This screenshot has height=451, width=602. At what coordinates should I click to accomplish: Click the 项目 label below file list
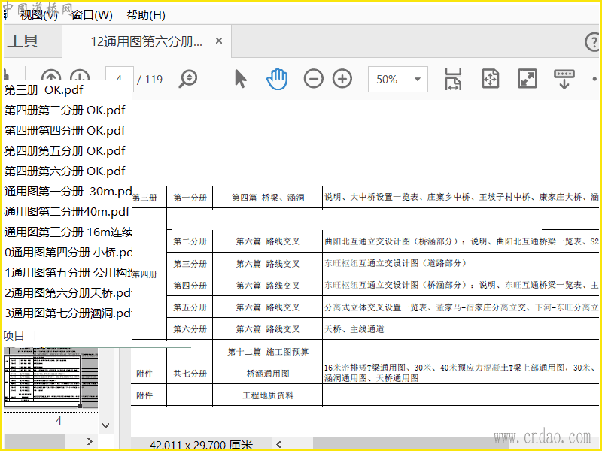(14, 335)
